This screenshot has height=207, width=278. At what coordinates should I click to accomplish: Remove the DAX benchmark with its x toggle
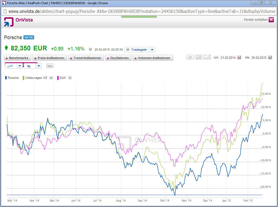(x=70, y=78)
